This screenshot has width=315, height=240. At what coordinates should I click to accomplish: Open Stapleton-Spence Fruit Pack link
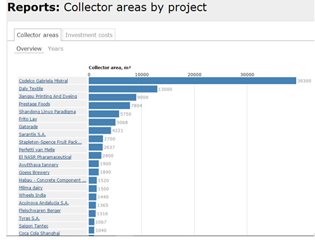(50, 142)
